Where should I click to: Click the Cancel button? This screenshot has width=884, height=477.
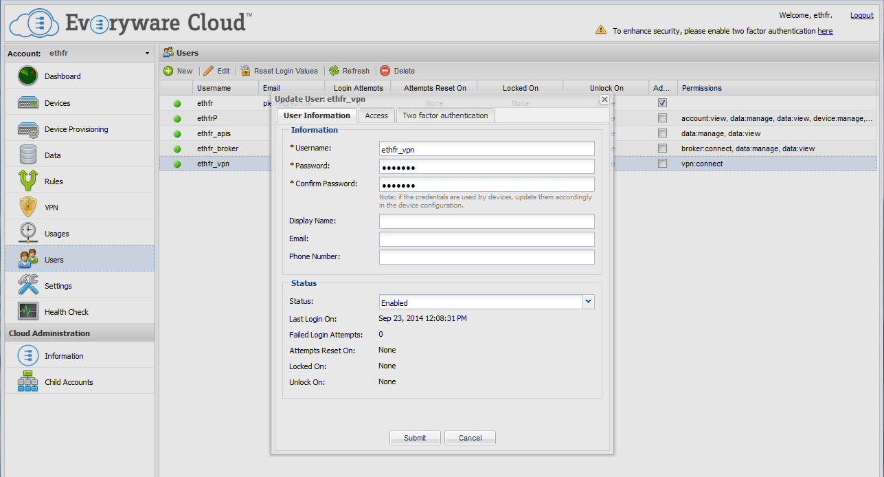(470, 438)
